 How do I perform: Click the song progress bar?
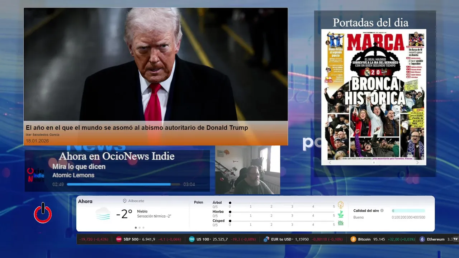click(x=123, y=184)
